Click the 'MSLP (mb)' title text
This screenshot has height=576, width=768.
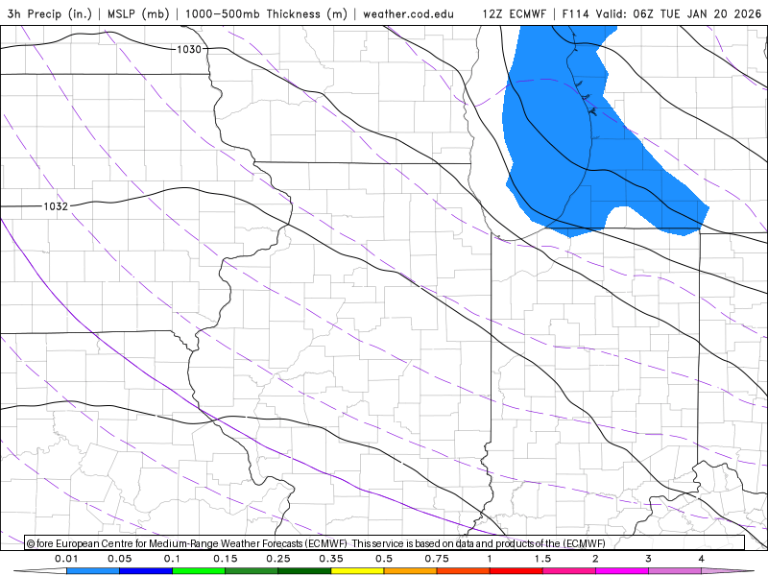138,13
